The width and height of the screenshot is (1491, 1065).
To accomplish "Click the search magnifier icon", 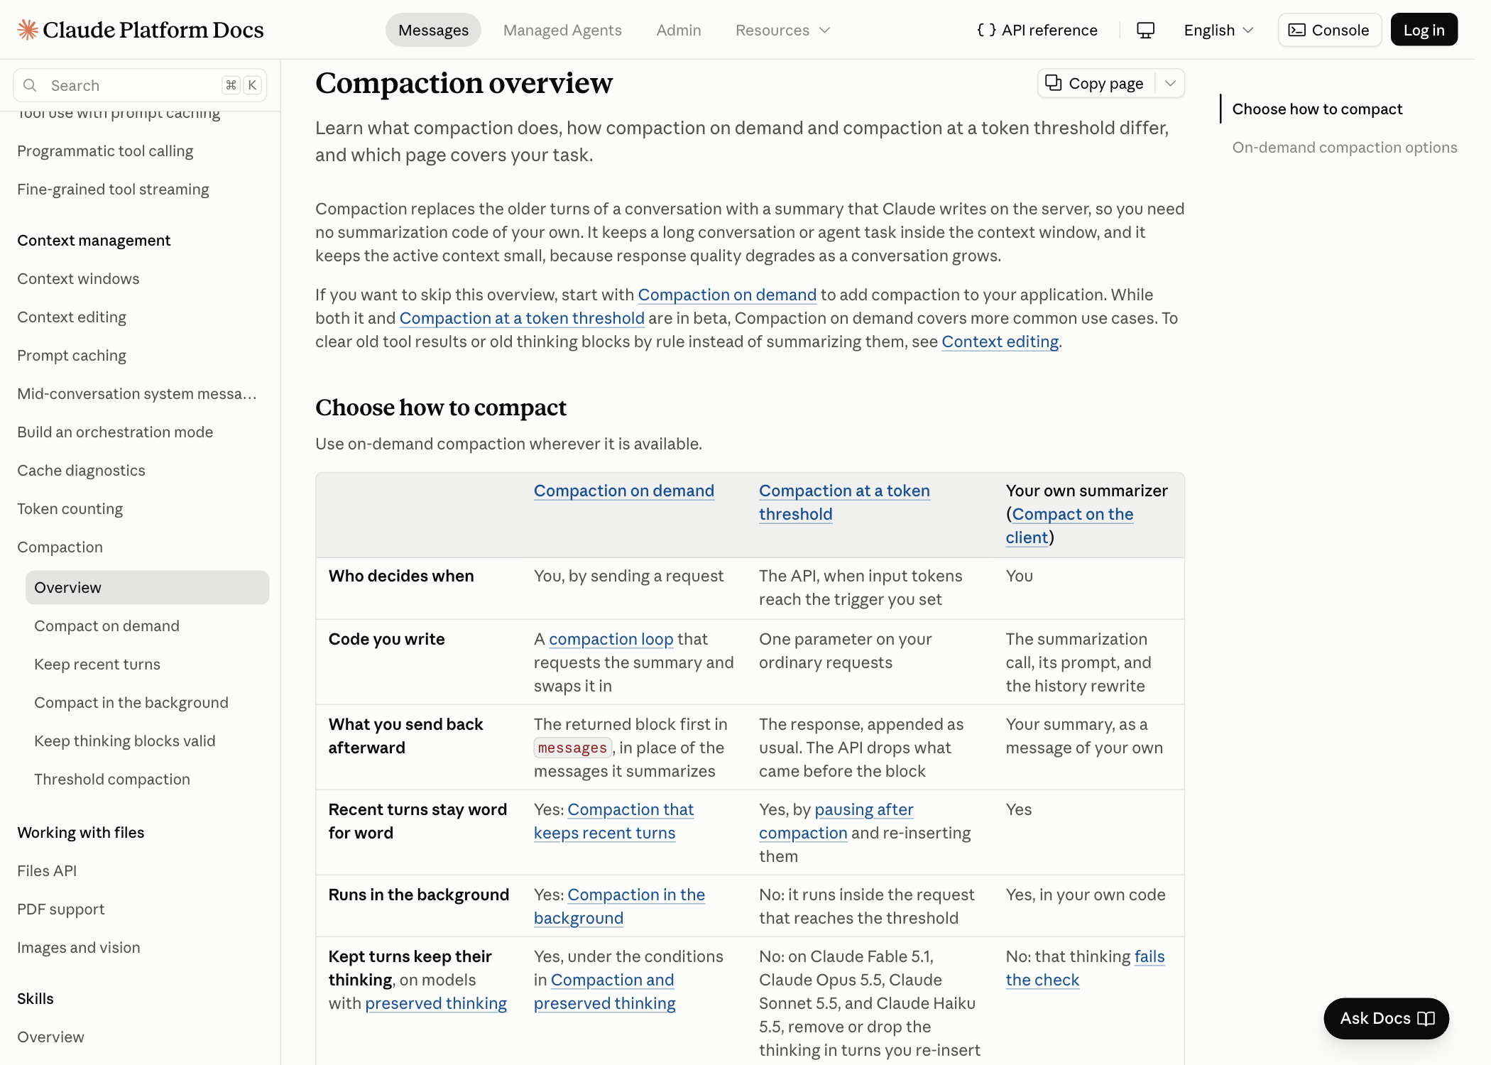I will pos(30,85).
